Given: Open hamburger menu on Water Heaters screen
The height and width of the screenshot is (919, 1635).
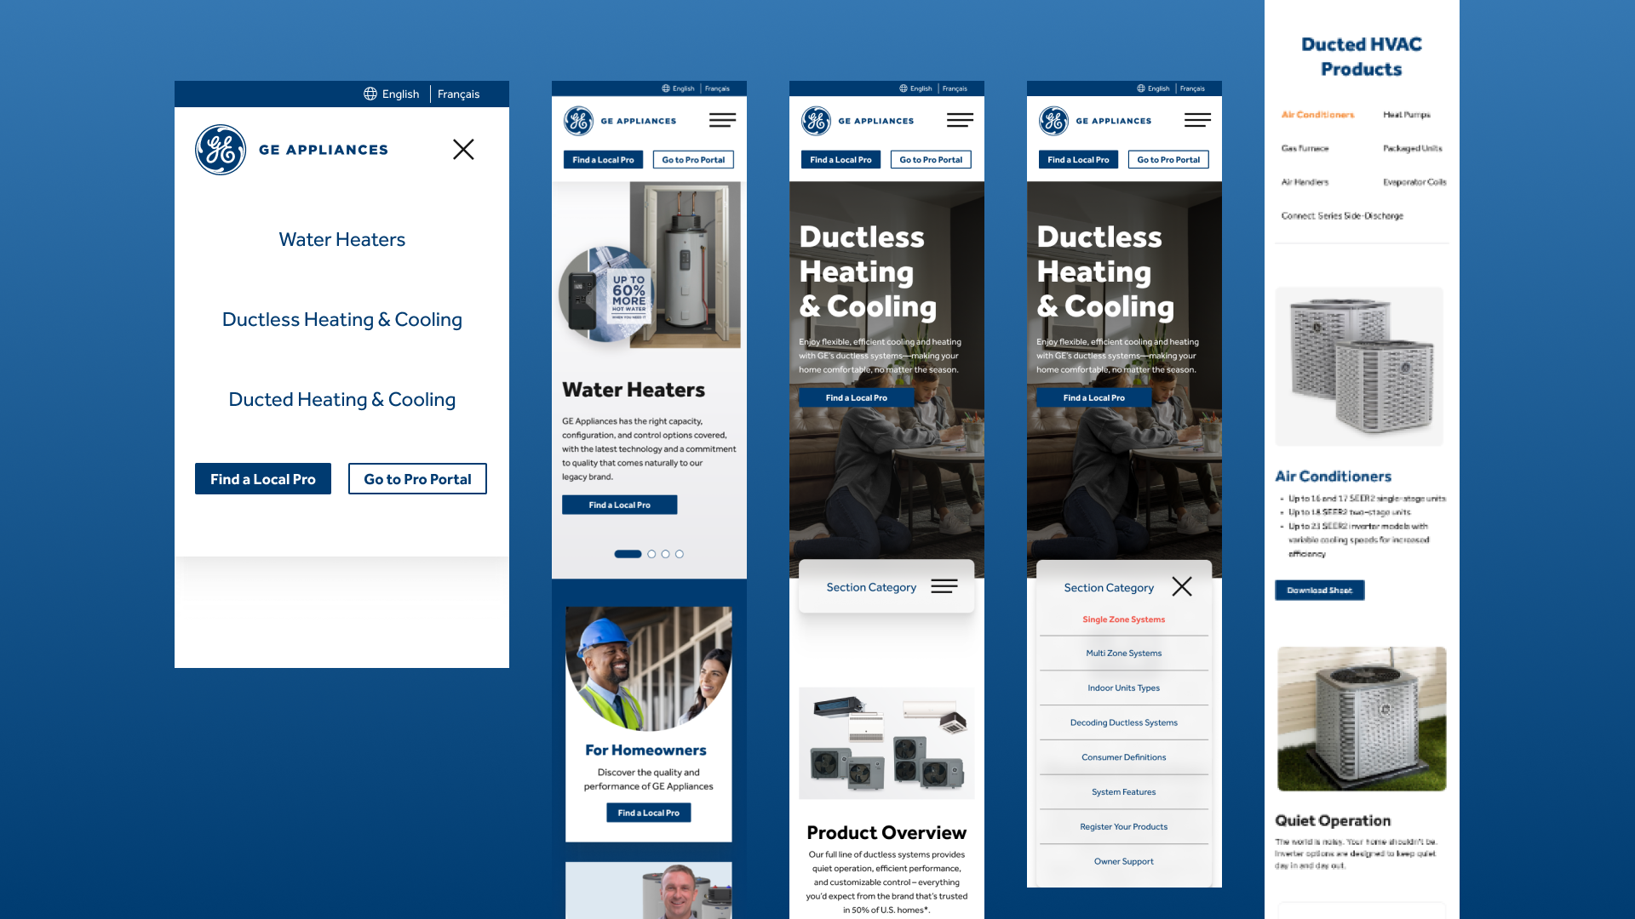Looking at the screenshot, I should click(x=722, y=121).
